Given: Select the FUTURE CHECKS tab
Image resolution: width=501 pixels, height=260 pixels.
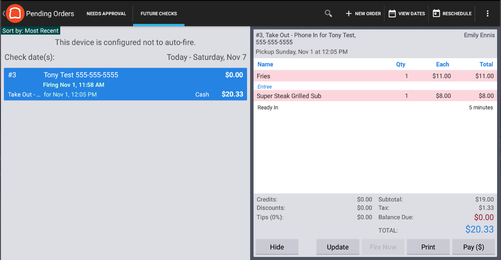Looking at the screenshot, I should coord(159,13).
